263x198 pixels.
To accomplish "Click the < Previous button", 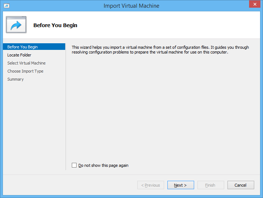I will [x=151, y=185].
